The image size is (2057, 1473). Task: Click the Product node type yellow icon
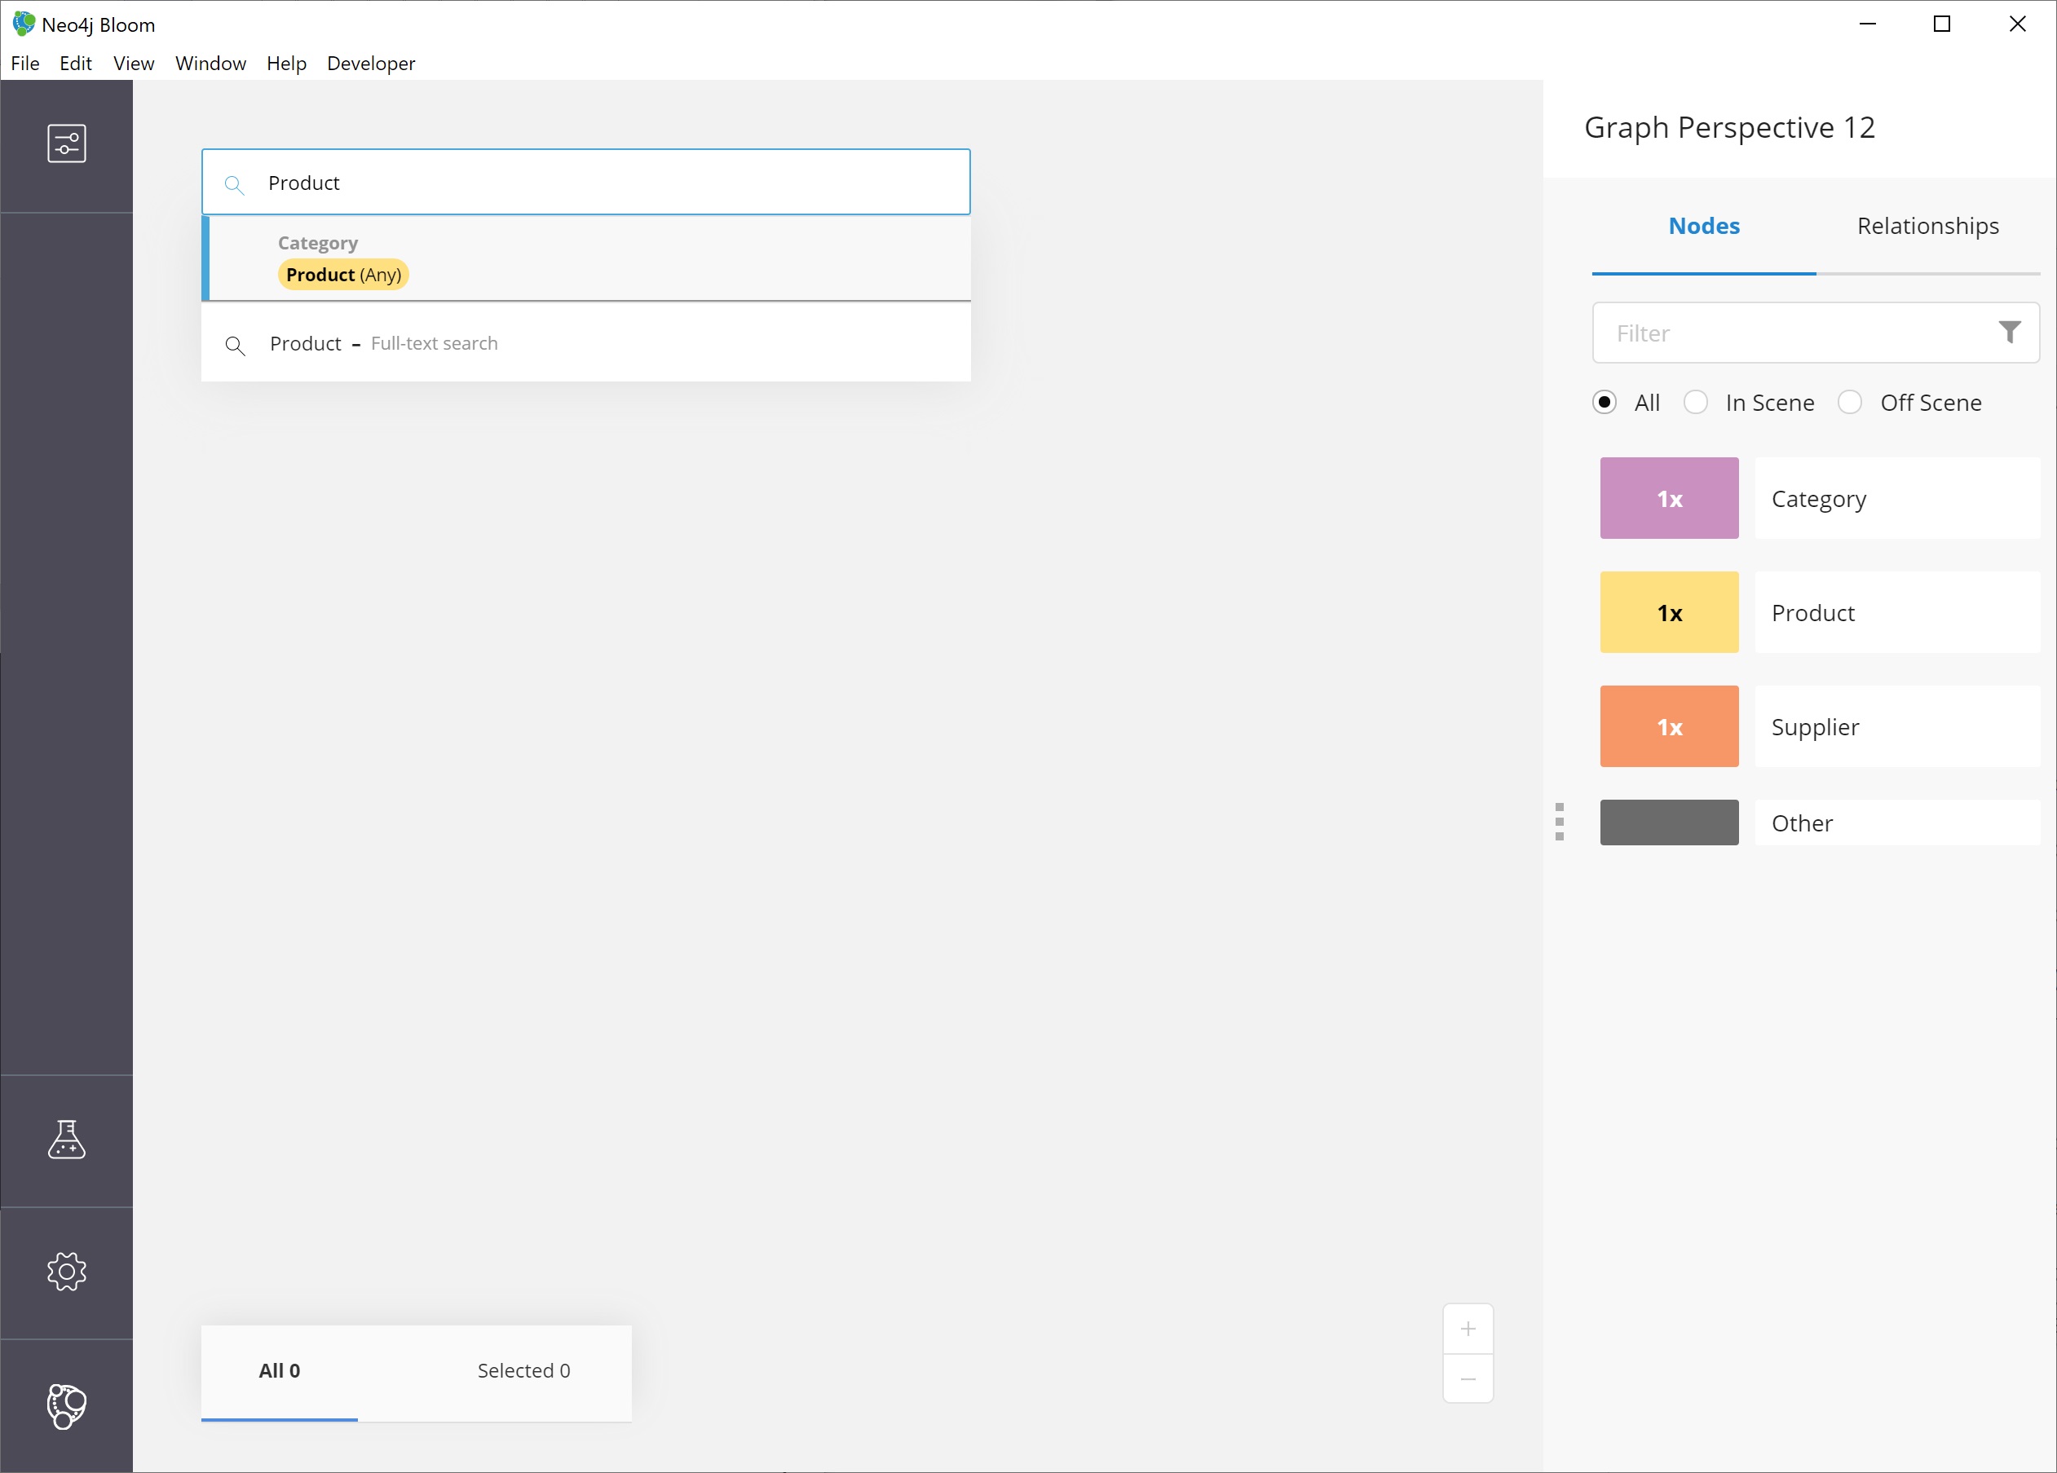click(x=1671, y=612)
